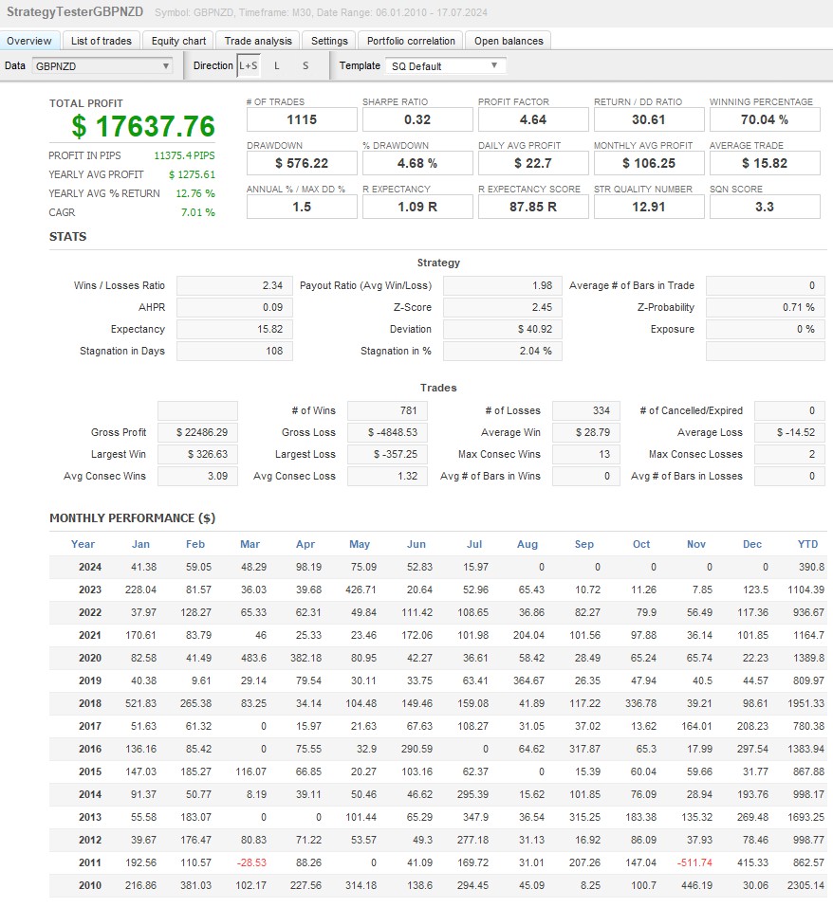Click the Aug column header

click(528, 544)
